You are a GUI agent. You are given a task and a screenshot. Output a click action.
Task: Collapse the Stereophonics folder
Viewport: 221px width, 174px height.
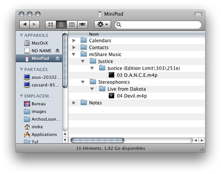(83, 82)
